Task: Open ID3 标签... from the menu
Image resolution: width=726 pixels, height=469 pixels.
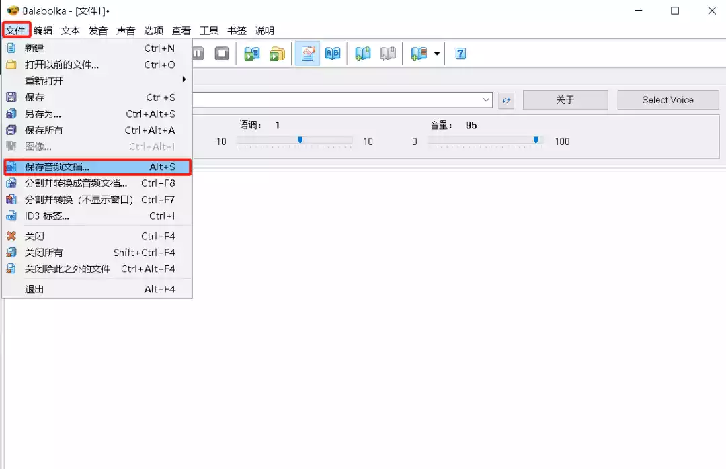Action: [97, 216]
